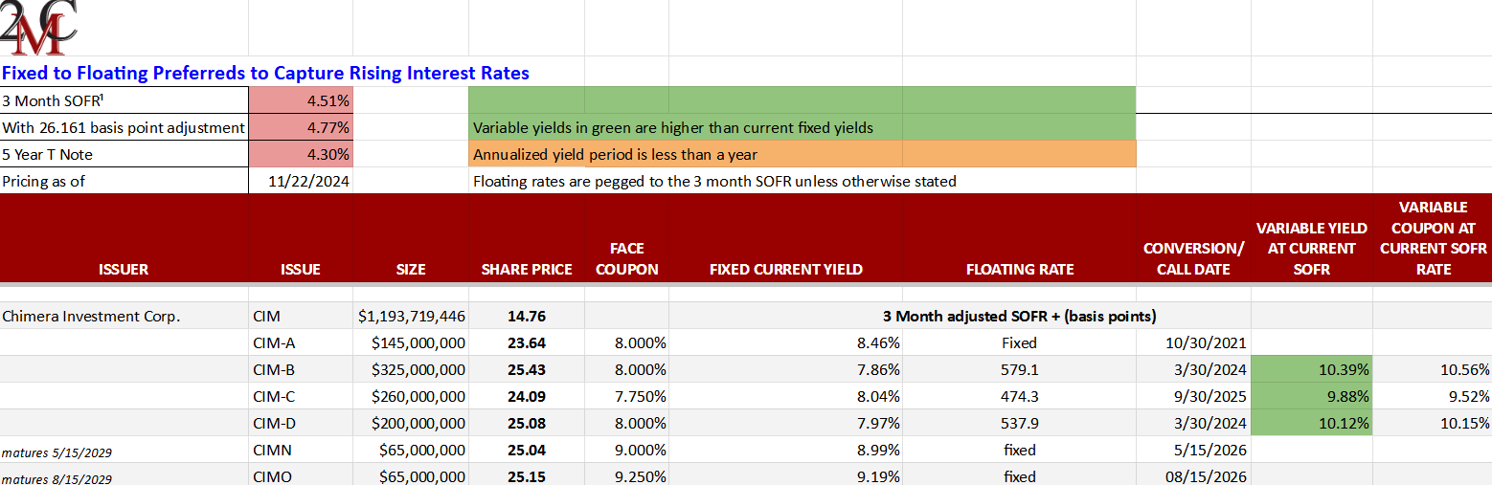This screenshot has width=1492, height=485.
Task: Click CIMO call date 08/15/2026
Action: click(1193, 475)
